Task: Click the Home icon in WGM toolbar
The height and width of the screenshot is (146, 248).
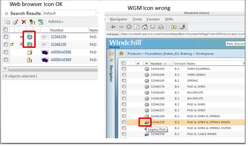Action: 145,27
